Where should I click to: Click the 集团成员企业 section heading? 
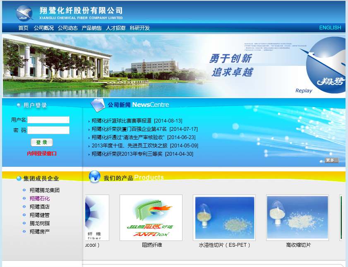[x=41, y=178]
